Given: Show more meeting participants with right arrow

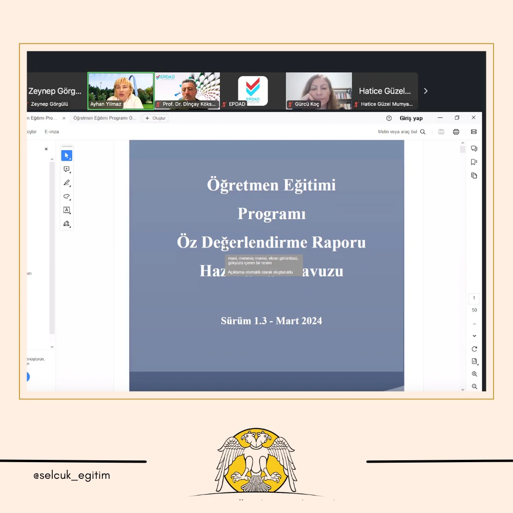Looking at the screenshot, I should click(x=426, y=91).
